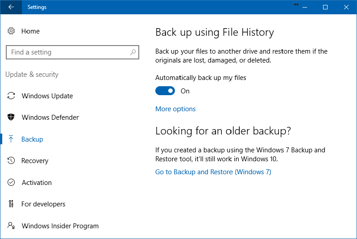357x239 pixels.
Task: Click the Home gear icon
Action: pos(11,31)
